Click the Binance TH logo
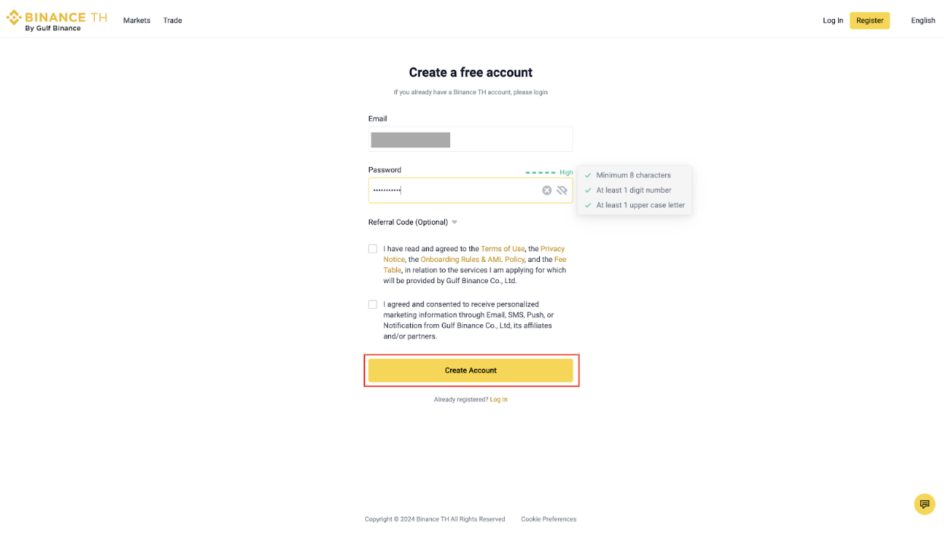Screen dimensions: 952x545 point(57,19)
